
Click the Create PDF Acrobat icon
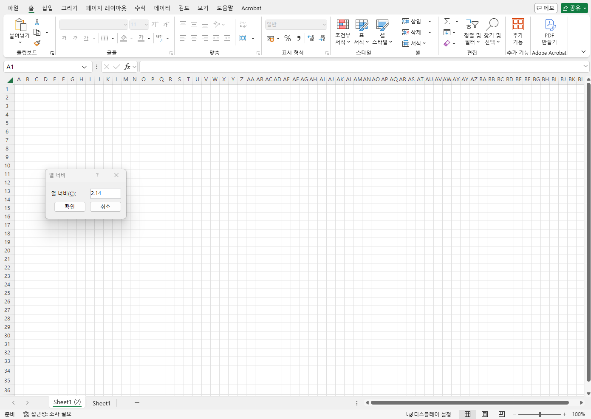coord(550,25)
